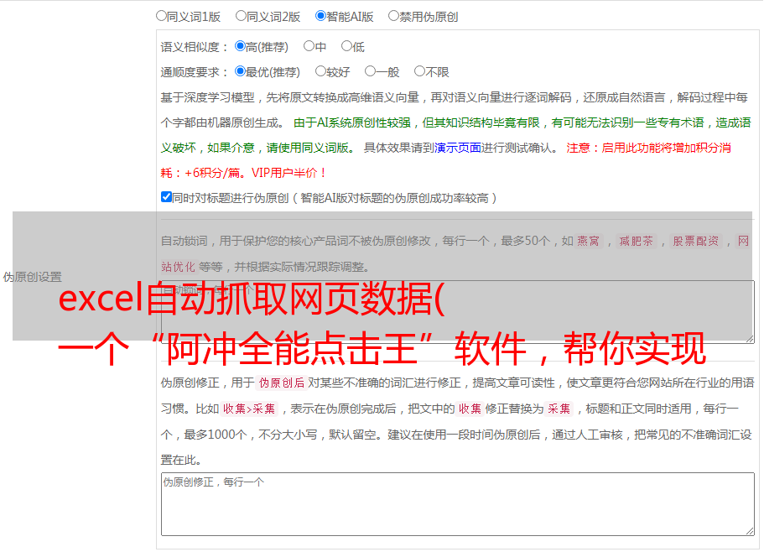
Task: Set 通顺度要求 to 较好
Action: (320, 71)
